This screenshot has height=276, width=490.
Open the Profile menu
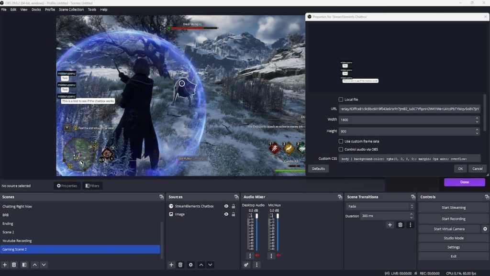click(50, 10)
